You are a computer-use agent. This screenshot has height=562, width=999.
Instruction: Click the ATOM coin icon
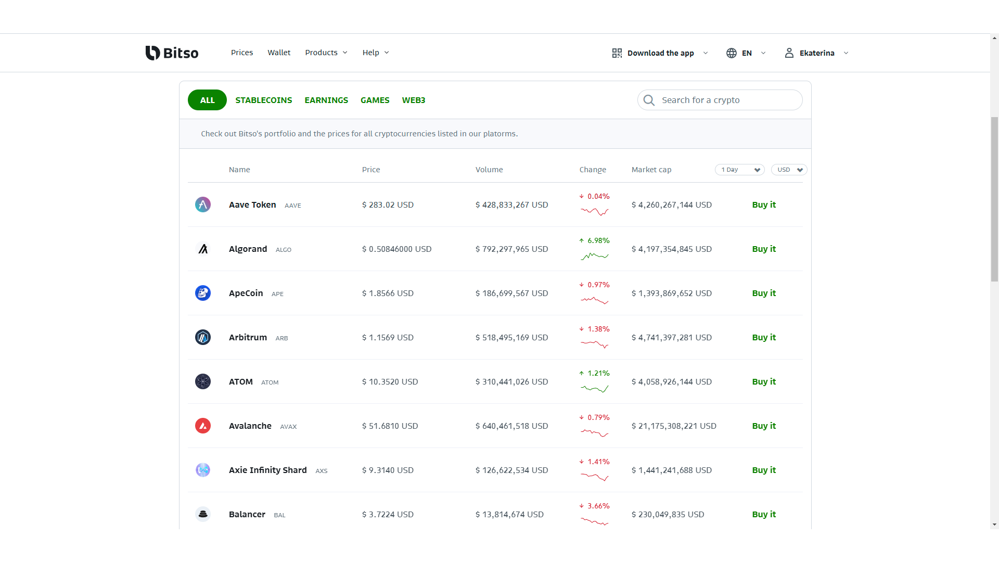coord(203,381)
